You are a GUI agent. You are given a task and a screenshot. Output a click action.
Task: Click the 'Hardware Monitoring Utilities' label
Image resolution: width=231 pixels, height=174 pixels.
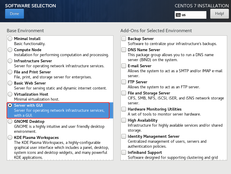coord(154,109)
